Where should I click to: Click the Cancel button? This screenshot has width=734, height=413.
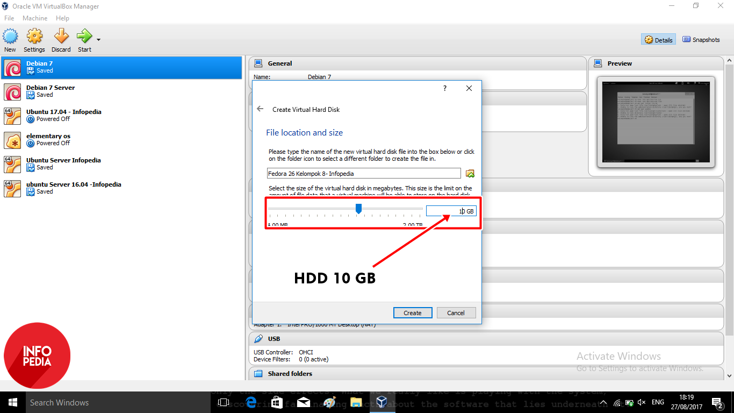456,312
